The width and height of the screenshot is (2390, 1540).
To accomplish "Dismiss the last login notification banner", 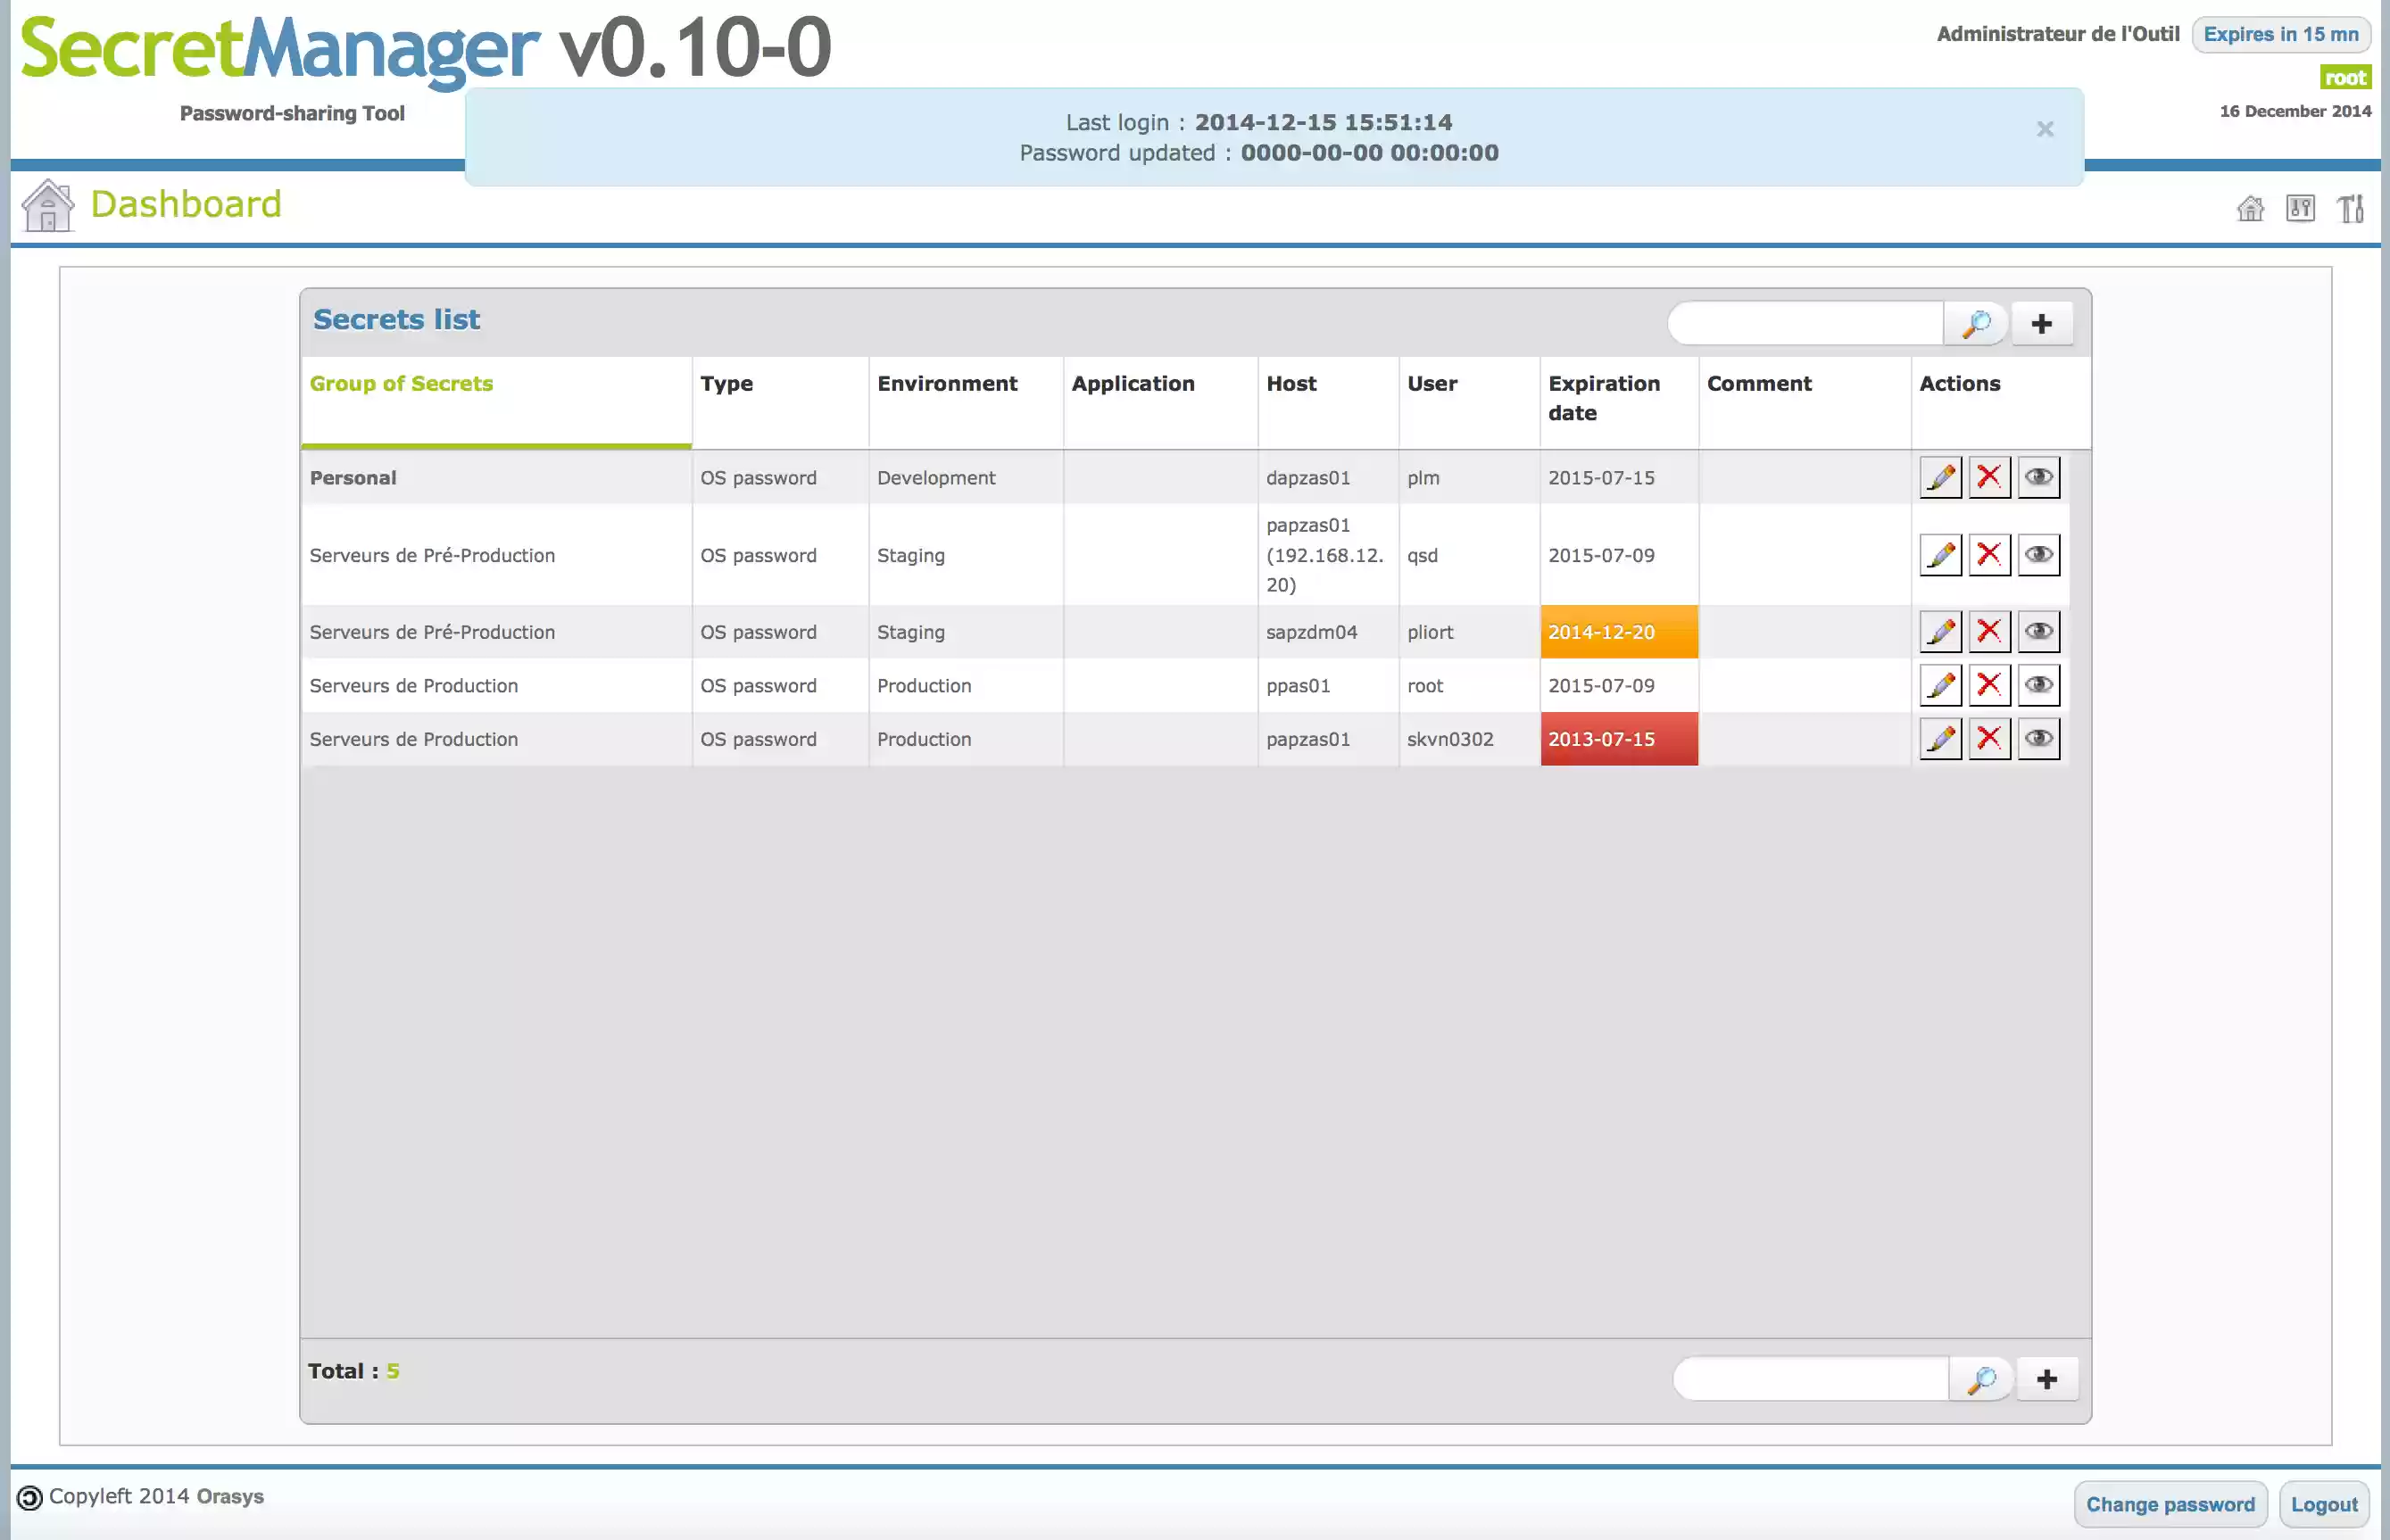I will click(2045, 129).
